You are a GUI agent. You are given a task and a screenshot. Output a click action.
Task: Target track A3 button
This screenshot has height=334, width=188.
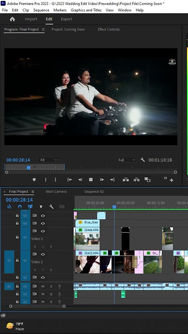[25, 302]
